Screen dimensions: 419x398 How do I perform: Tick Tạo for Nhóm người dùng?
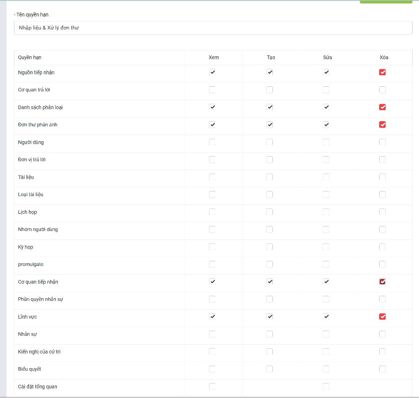270,229
